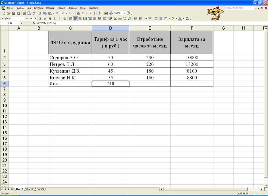This screenshot has width=268, height=196.
Task: Open the Формат menu
Action: point(50,8)
